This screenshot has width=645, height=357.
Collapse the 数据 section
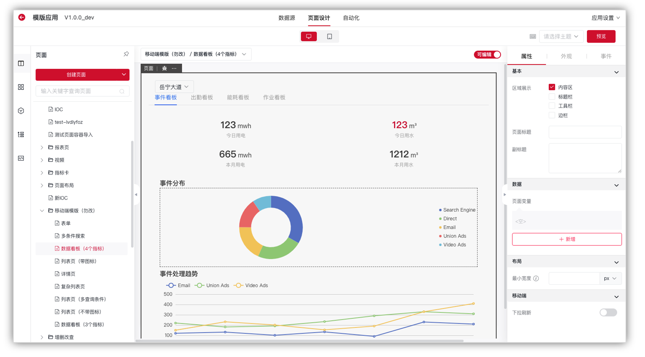tap(616, 185)
